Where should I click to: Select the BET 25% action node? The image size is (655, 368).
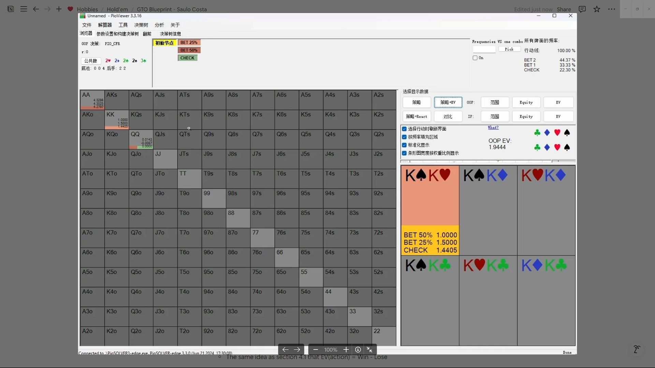pyautogui.click(x=189, y=43)
